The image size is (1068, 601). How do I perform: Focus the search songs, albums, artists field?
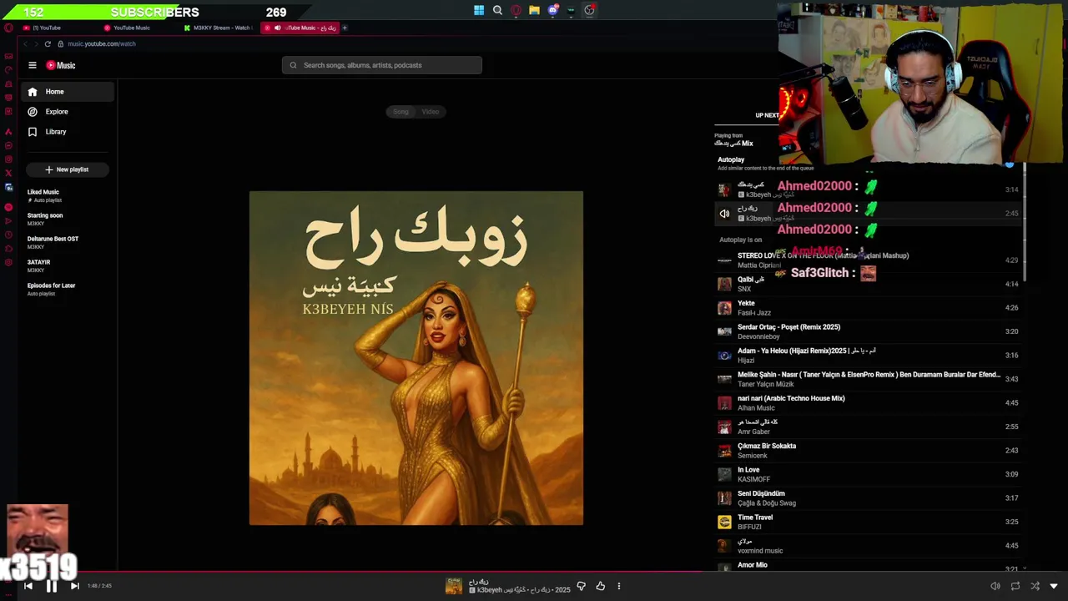point(382,65)
